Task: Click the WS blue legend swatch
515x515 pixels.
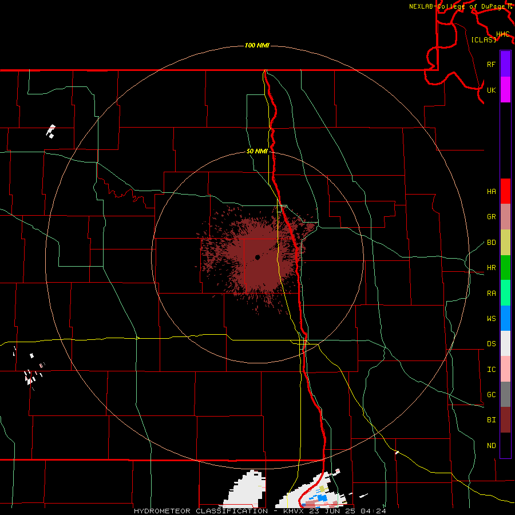Action: tap(505, 318)
